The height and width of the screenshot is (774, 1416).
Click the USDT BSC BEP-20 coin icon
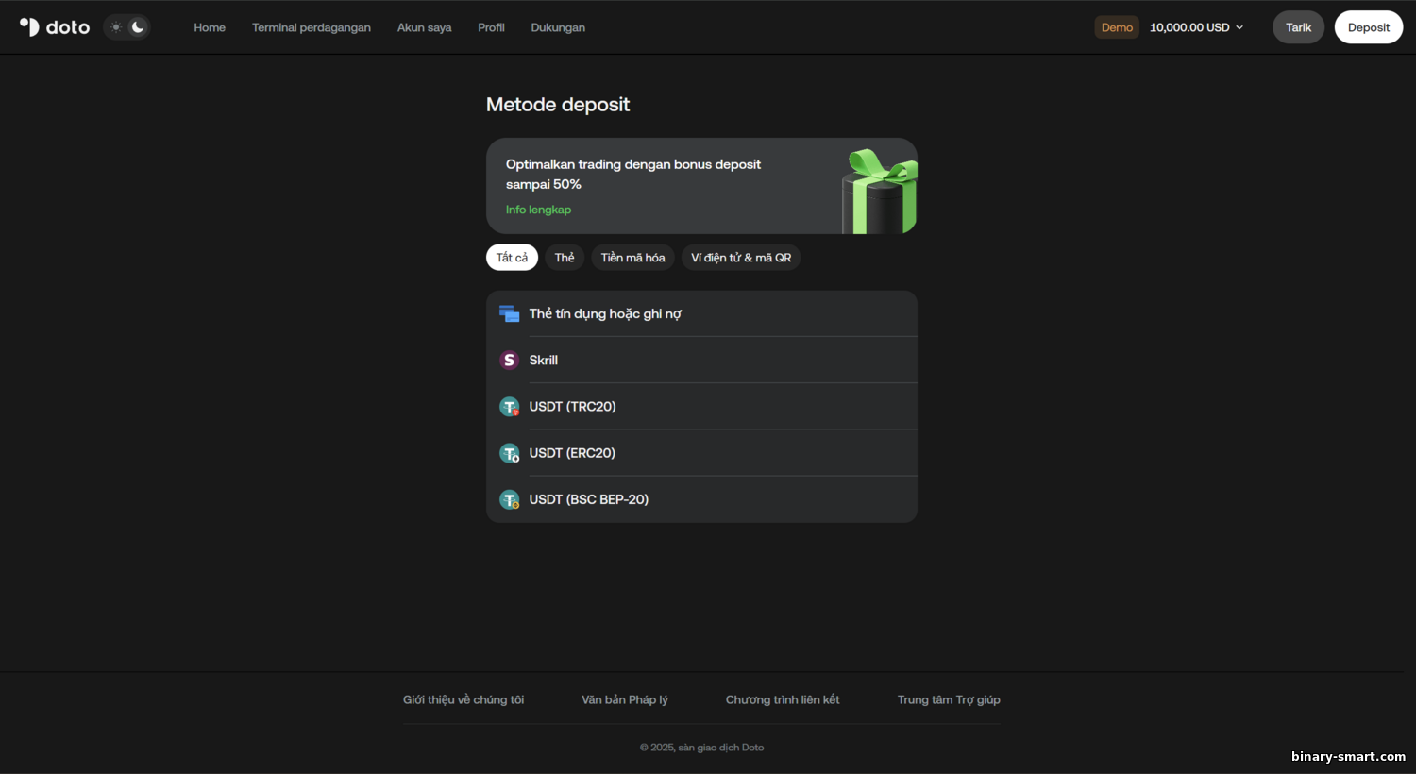click(x=510, y=499)
